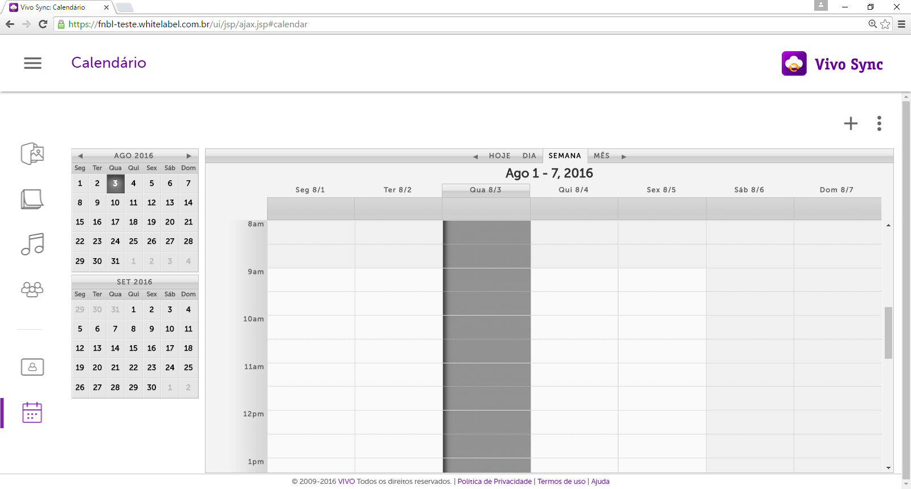
Task: View site security lock info
Action: [61, 24]
